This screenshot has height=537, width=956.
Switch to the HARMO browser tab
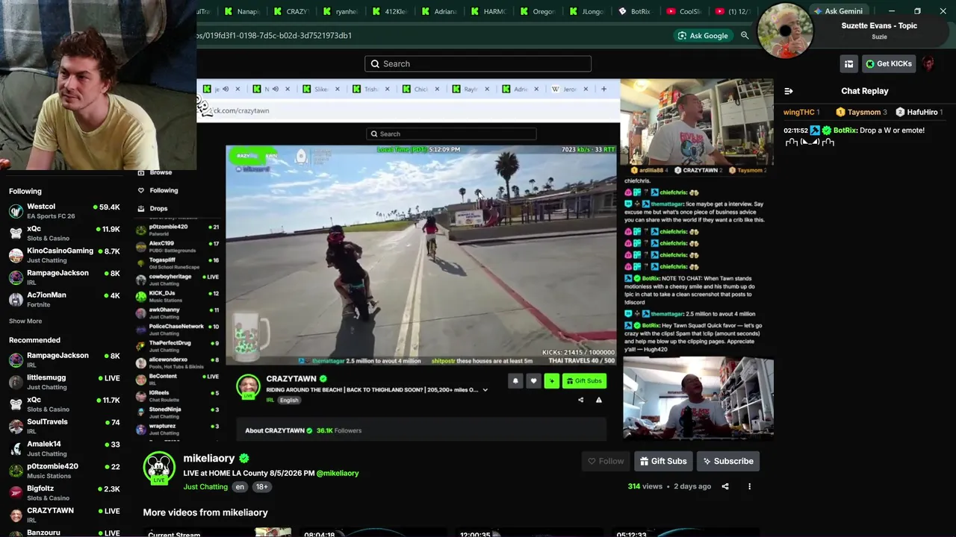coord(488,11)
